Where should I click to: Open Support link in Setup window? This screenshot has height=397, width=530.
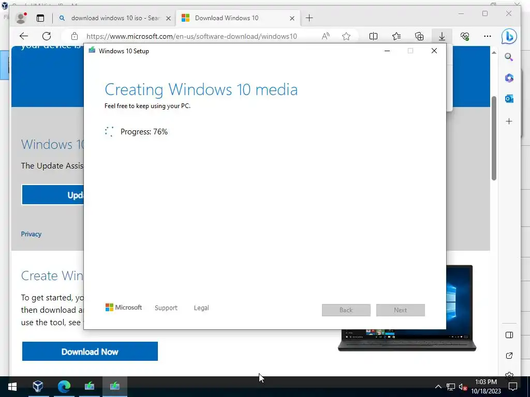(166, 308)
